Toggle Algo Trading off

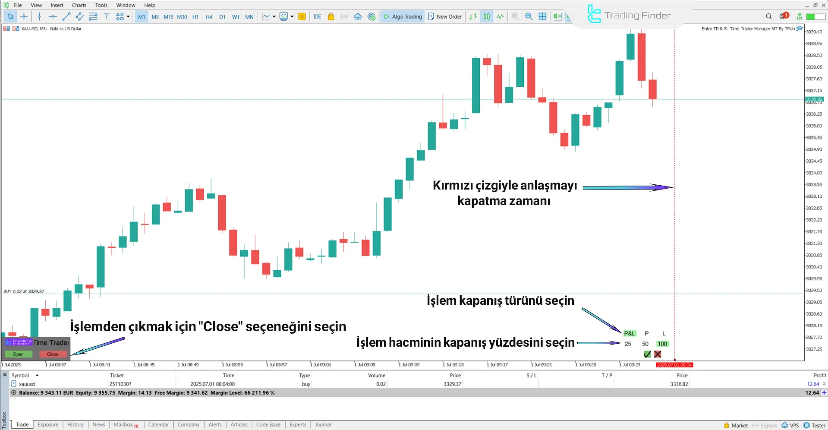402,16
